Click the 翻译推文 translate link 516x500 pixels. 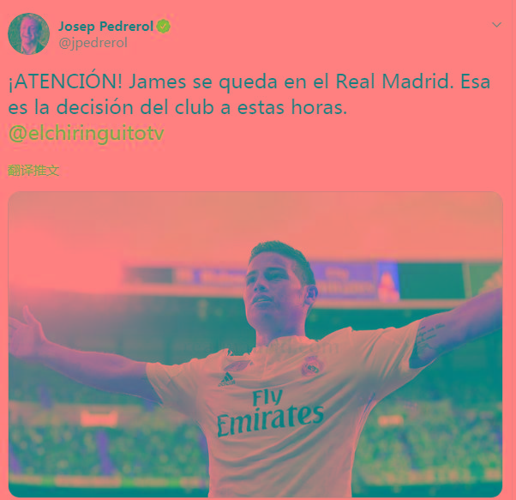tap(33, 170)
